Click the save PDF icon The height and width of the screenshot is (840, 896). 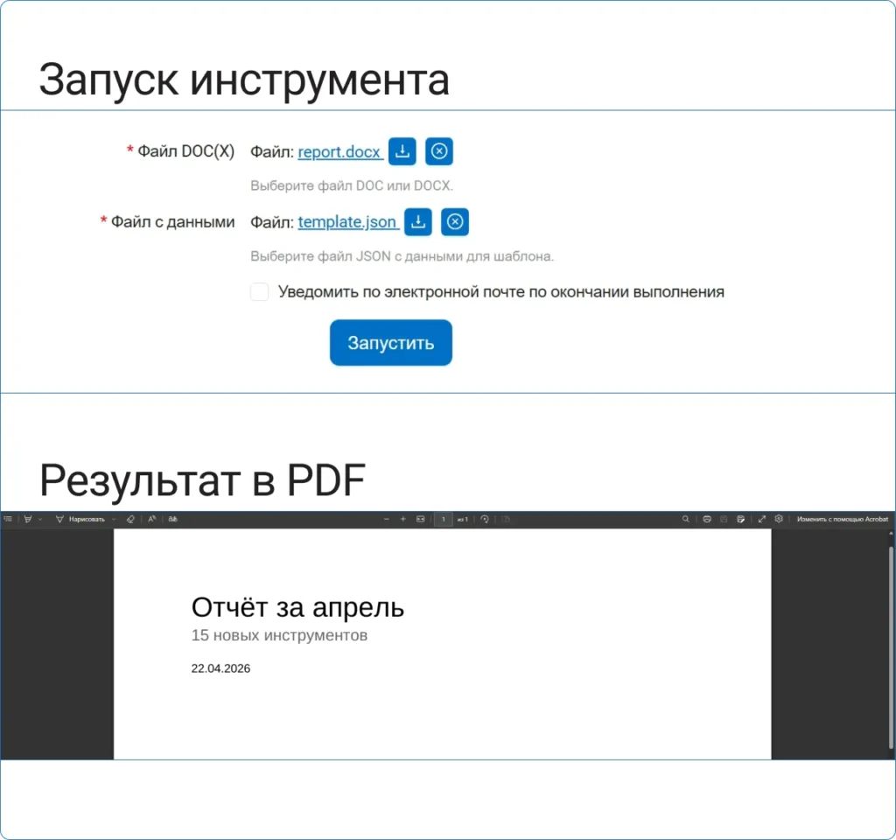[x=724, y=520]
